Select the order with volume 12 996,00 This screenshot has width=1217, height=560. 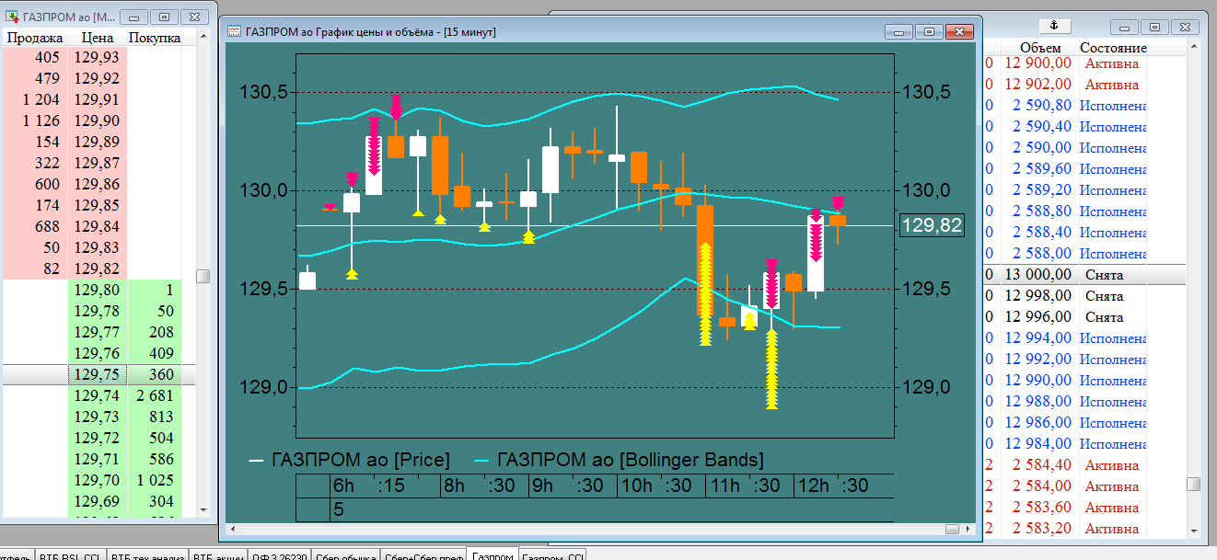[1084, 317]
